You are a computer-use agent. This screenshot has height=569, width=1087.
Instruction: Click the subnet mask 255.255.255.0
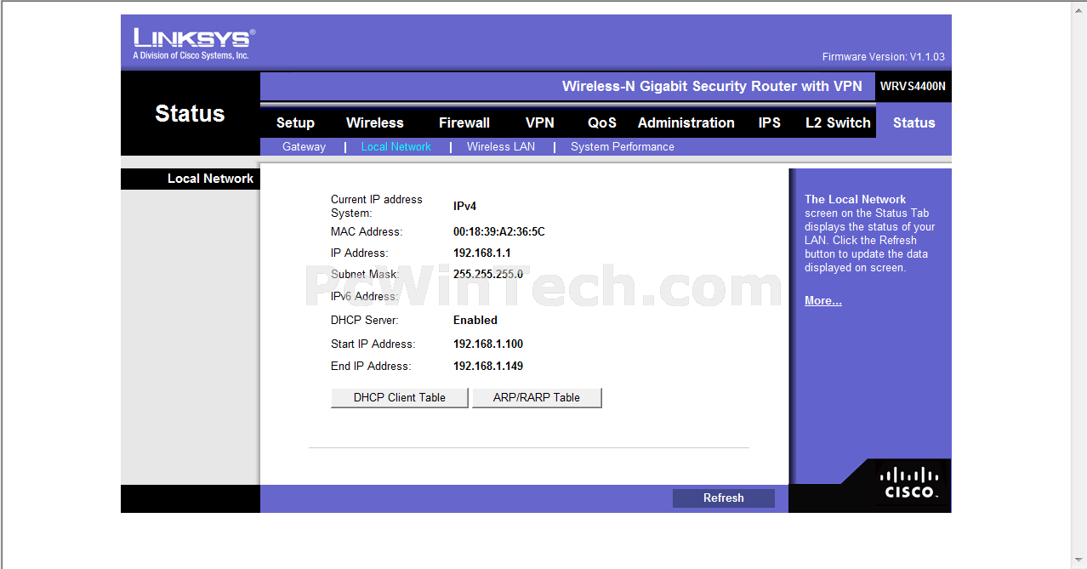coord(488,275)
